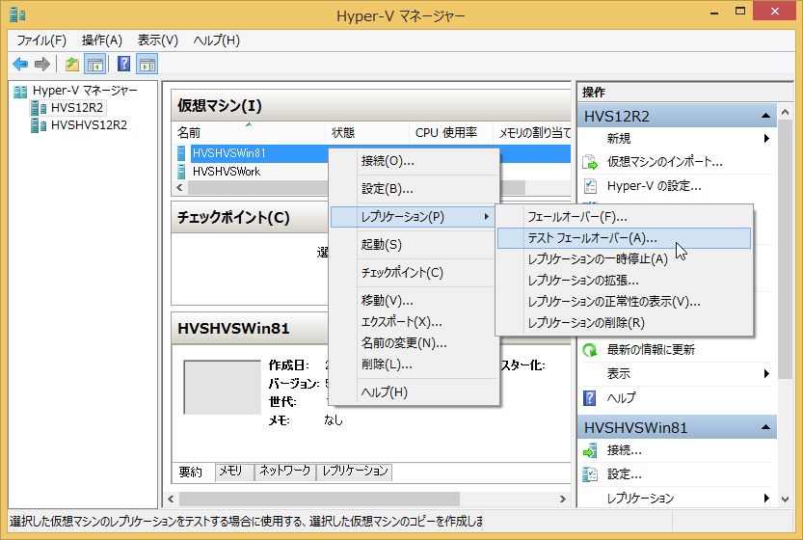Click the 仮想マシンのインポート icon in Actions pane
Viewport: 803px width, 540px height.
click(590, 162)
